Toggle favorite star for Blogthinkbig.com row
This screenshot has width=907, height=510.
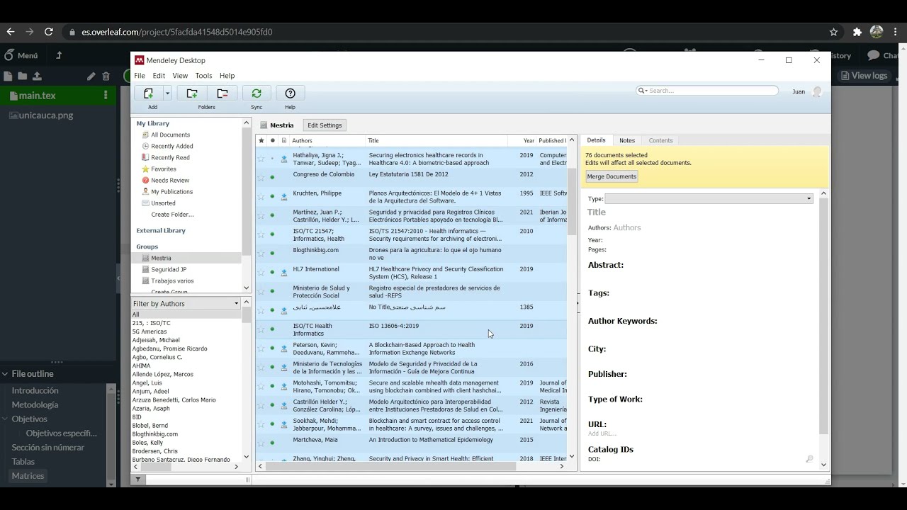261,253
